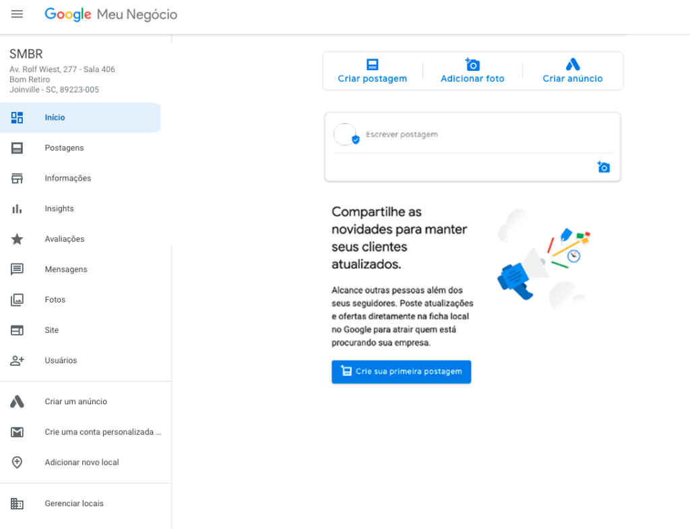Click the Usuários add-person icon
Screen dimensions: 690x529
(x=17, y=361)
